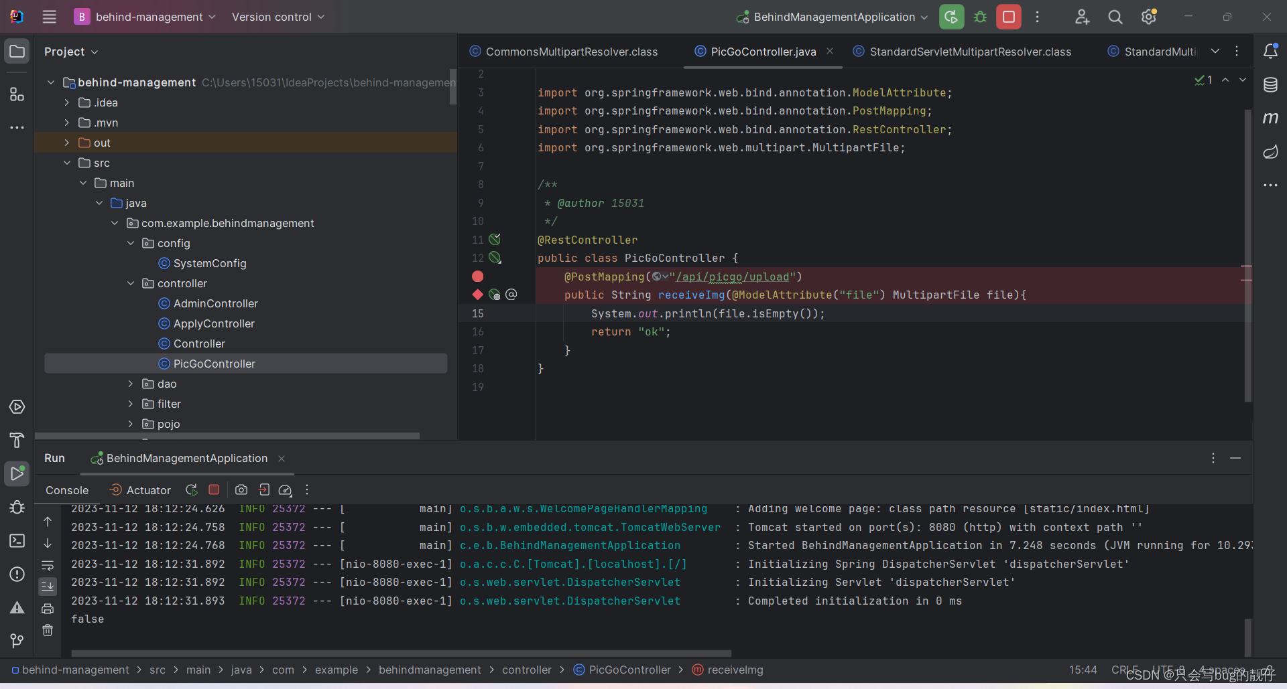The width and height of the screenshot is (1287, 689).
Task: Open the Run tool window in left sidebar
Action: click(x=17, y=473)
